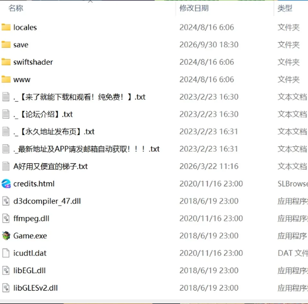Click the icudtl.dat file icon
Image resolution: width=308 pixels, height=304 pixels.
click(6, 253)
